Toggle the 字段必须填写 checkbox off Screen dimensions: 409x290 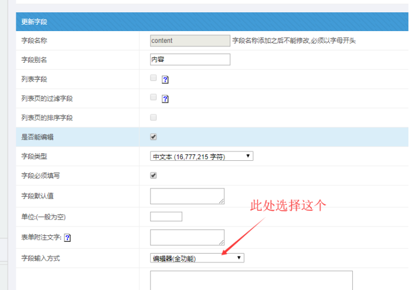[154, 175]
